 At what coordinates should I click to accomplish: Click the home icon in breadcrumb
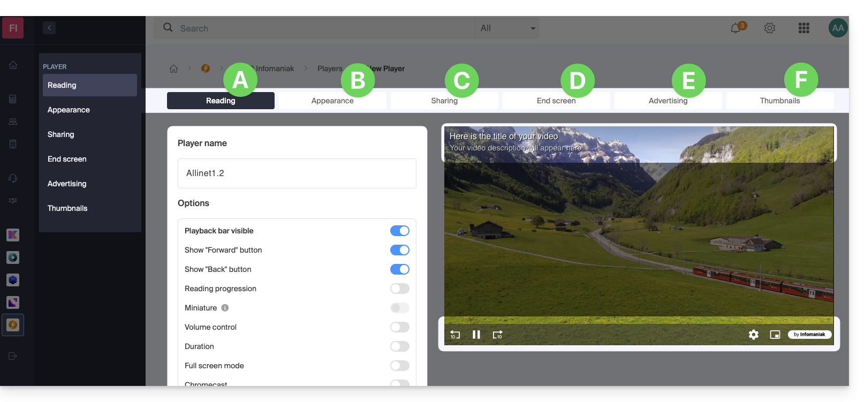(173, 69)
